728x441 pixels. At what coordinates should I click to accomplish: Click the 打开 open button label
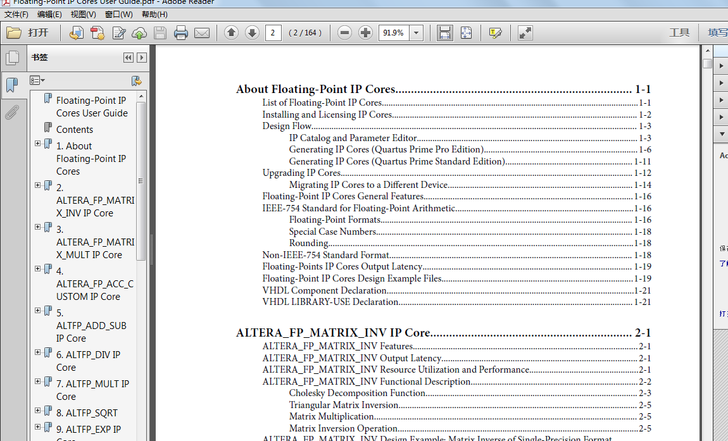(x=37, y=32)
